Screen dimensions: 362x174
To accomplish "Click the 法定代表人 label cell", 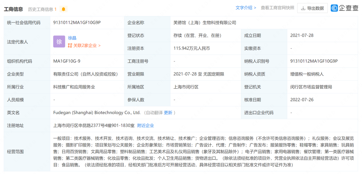I will (27, 42).
